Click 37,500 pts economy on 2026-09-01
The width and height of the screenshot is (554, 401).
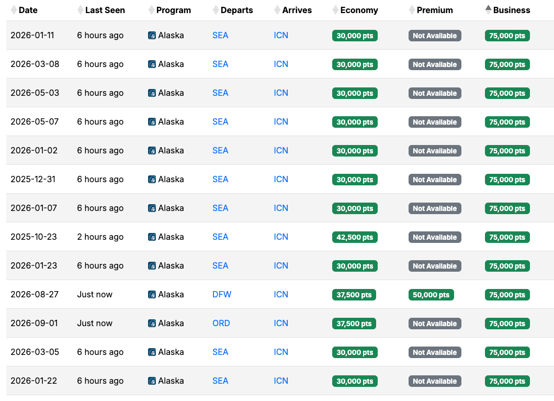tap(355, 324)
